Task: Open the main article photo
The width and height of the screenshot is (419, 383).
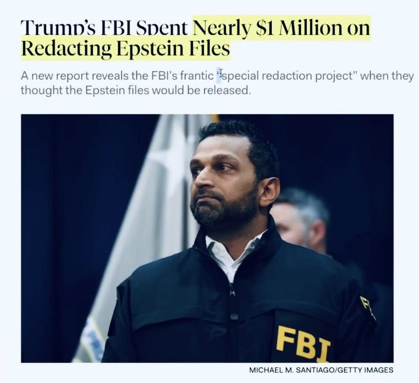Action: tap(207, 238)
